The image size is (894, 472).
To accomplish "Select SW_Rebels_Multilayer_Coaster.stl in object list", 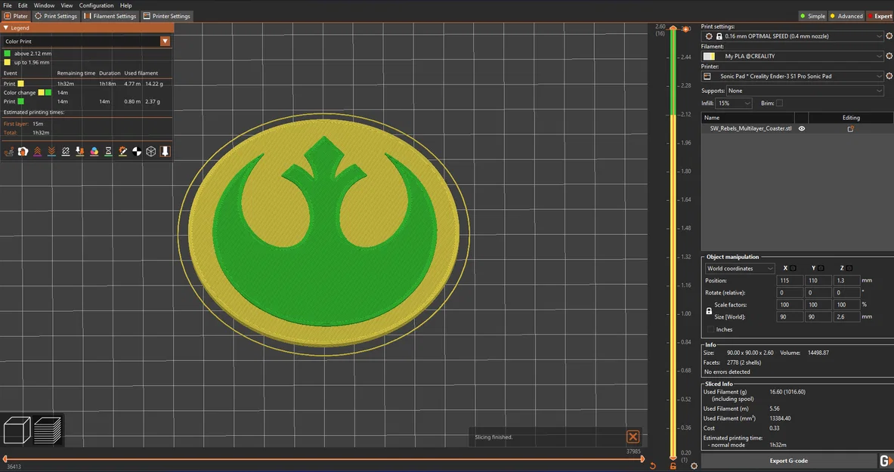I will [x=750, y=129].
